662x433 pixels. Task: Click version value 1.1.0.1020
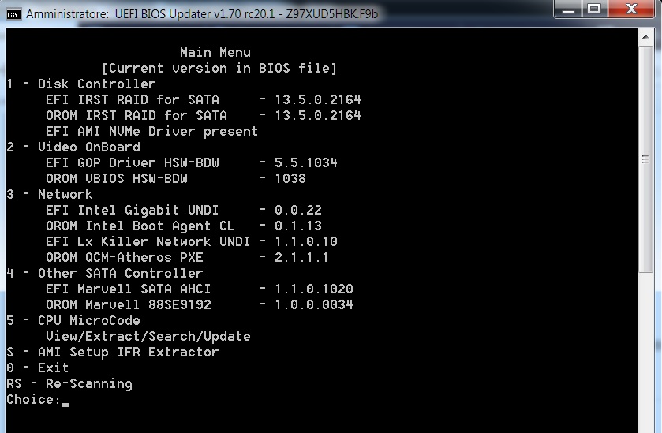click(x=314, y=289)
